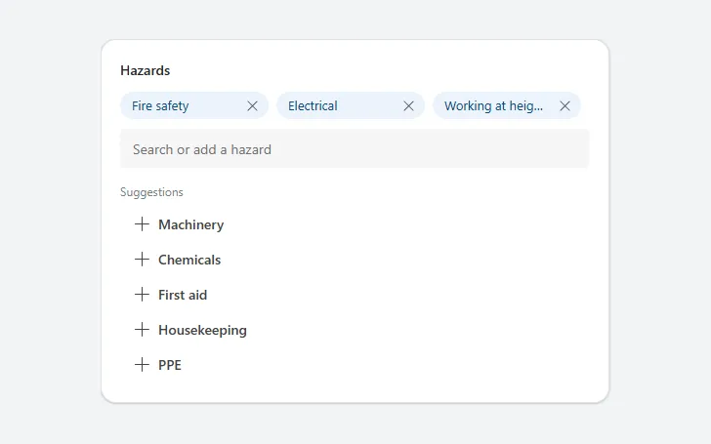Select the Working at heig... chip label
The height and width of the screenshot is (444, 711).
point(493,106)
